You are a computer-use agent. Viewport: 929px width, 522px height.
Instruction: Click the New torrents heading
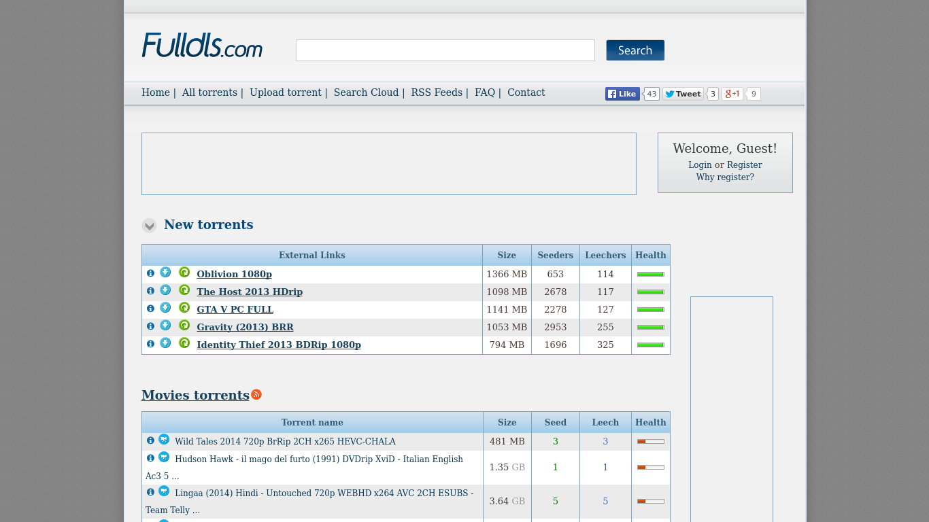click(208, 225)
